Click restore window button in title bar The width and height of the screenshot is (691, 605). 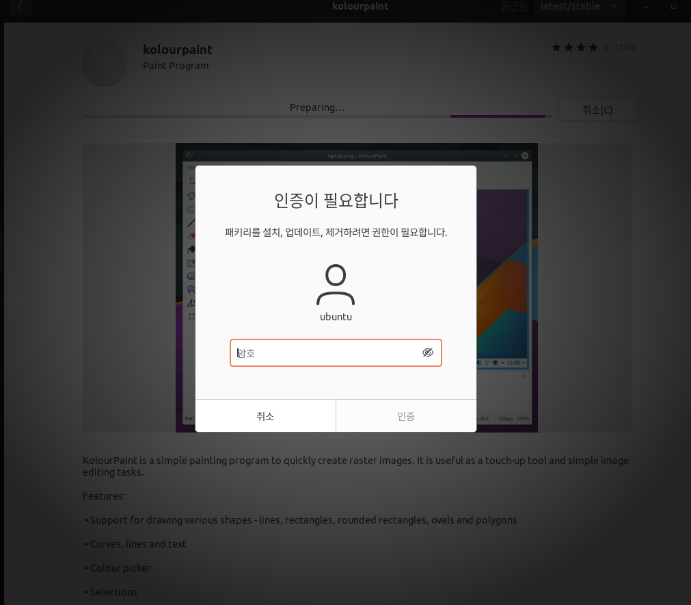point(673,7)
